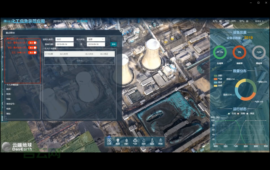Click the 打卡位置 column header

pyautogui.click(x=49, y=54)
